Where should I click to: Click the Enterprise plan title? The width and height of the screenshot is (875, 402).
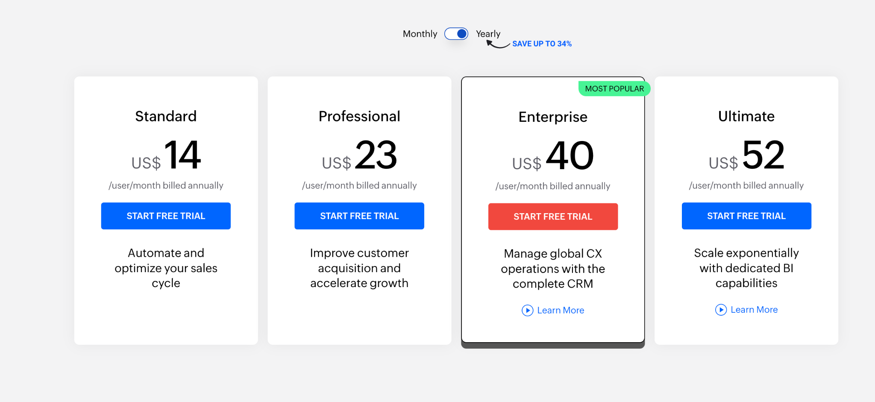click(x=553, y=117)
